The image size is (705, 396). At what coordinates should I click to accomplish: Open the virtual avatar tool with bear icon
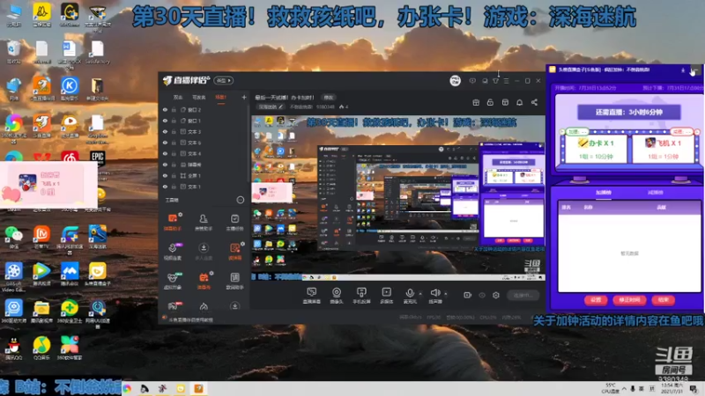point(173,281)
